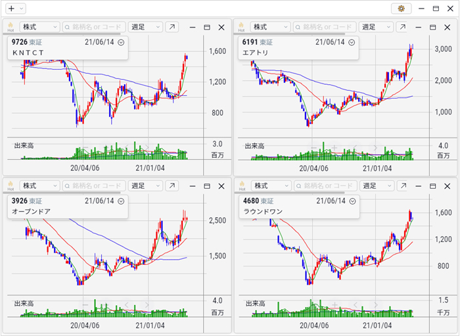Open the 株式 dropdown in the ラウンドワン panel
This screenshot has height=336, width=460.
coord(271,186)
